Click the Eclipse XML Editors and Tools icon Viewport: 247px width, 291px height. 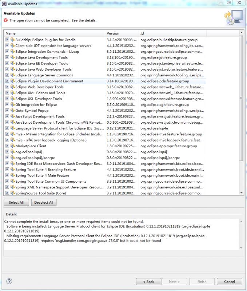[x=13, y=93]
